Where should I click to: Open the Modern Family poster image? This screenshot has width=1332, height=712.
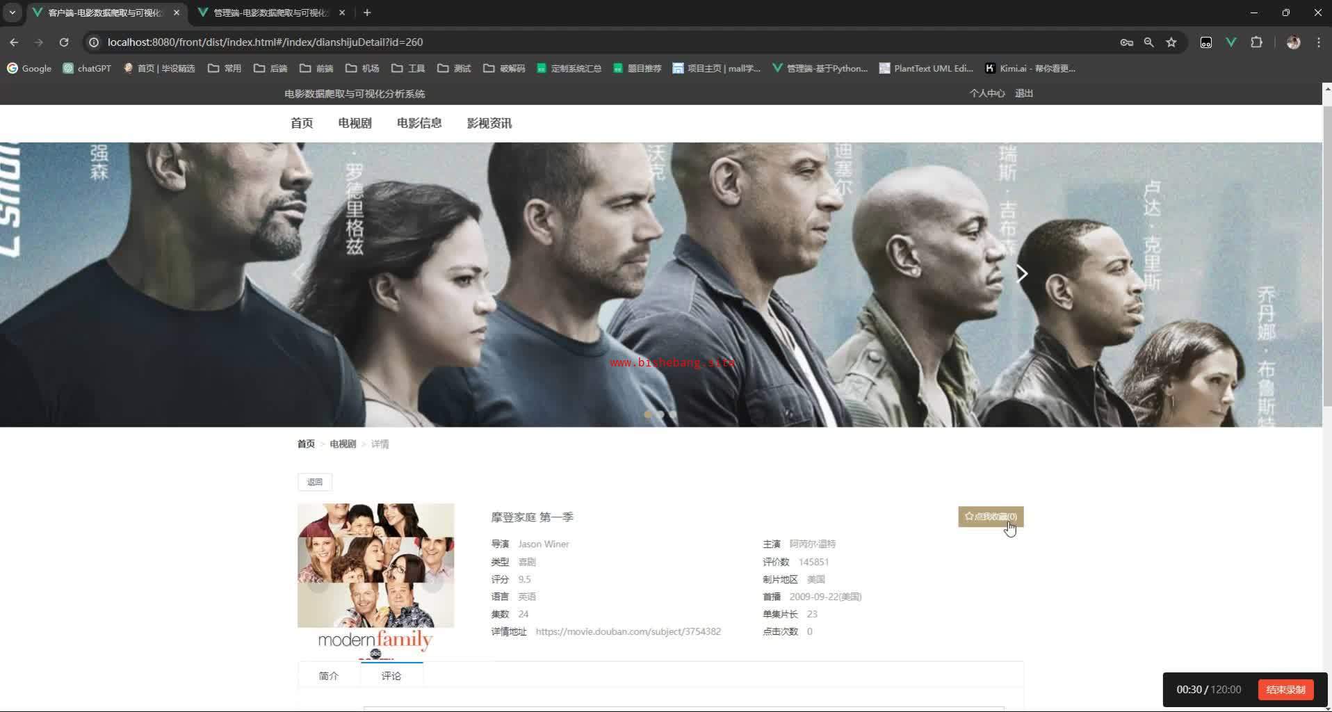[x=376, y=581]
